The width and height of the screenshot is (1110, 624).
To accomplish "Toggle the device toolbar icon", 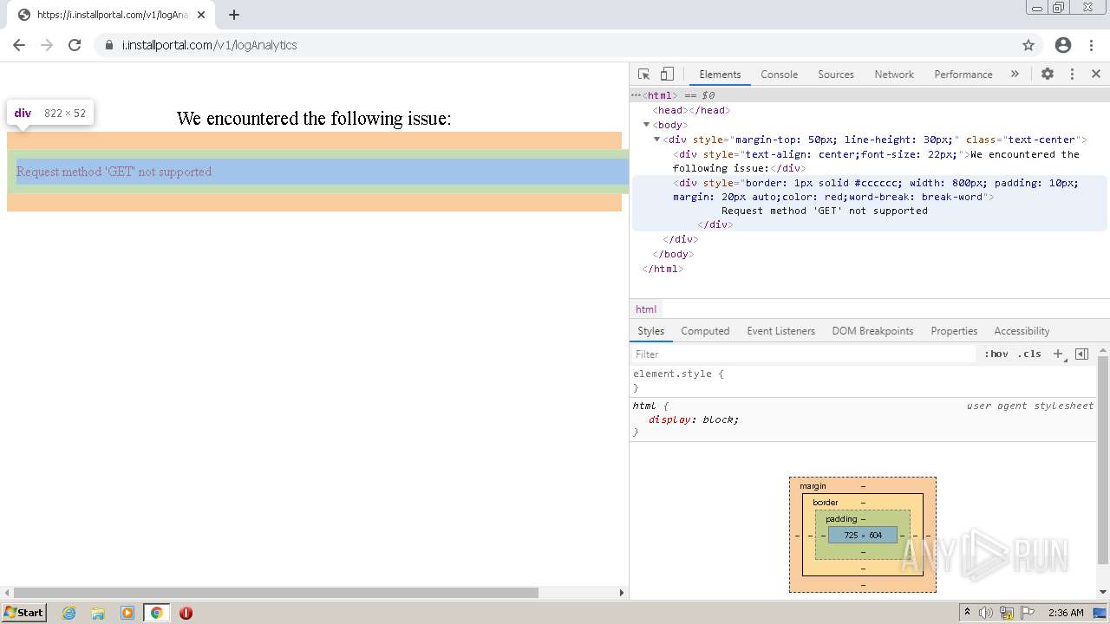I will (667, 75).
